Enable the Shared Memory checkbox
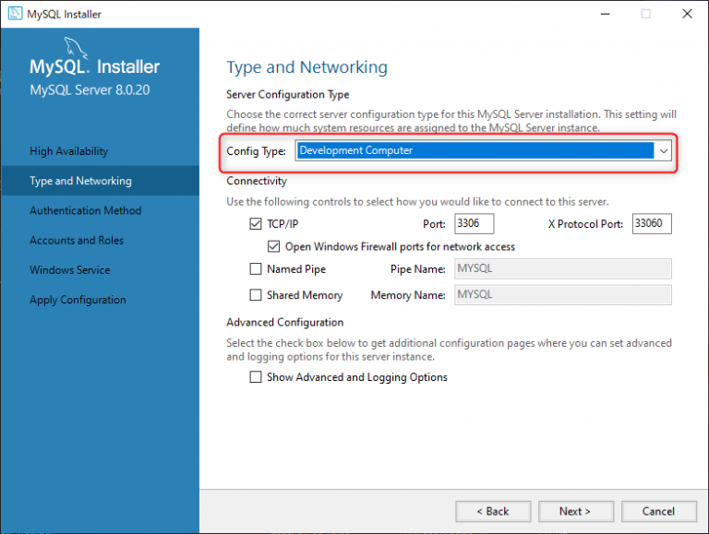Image resolution: width=709 pixels, height=534 pixels. 256,295
